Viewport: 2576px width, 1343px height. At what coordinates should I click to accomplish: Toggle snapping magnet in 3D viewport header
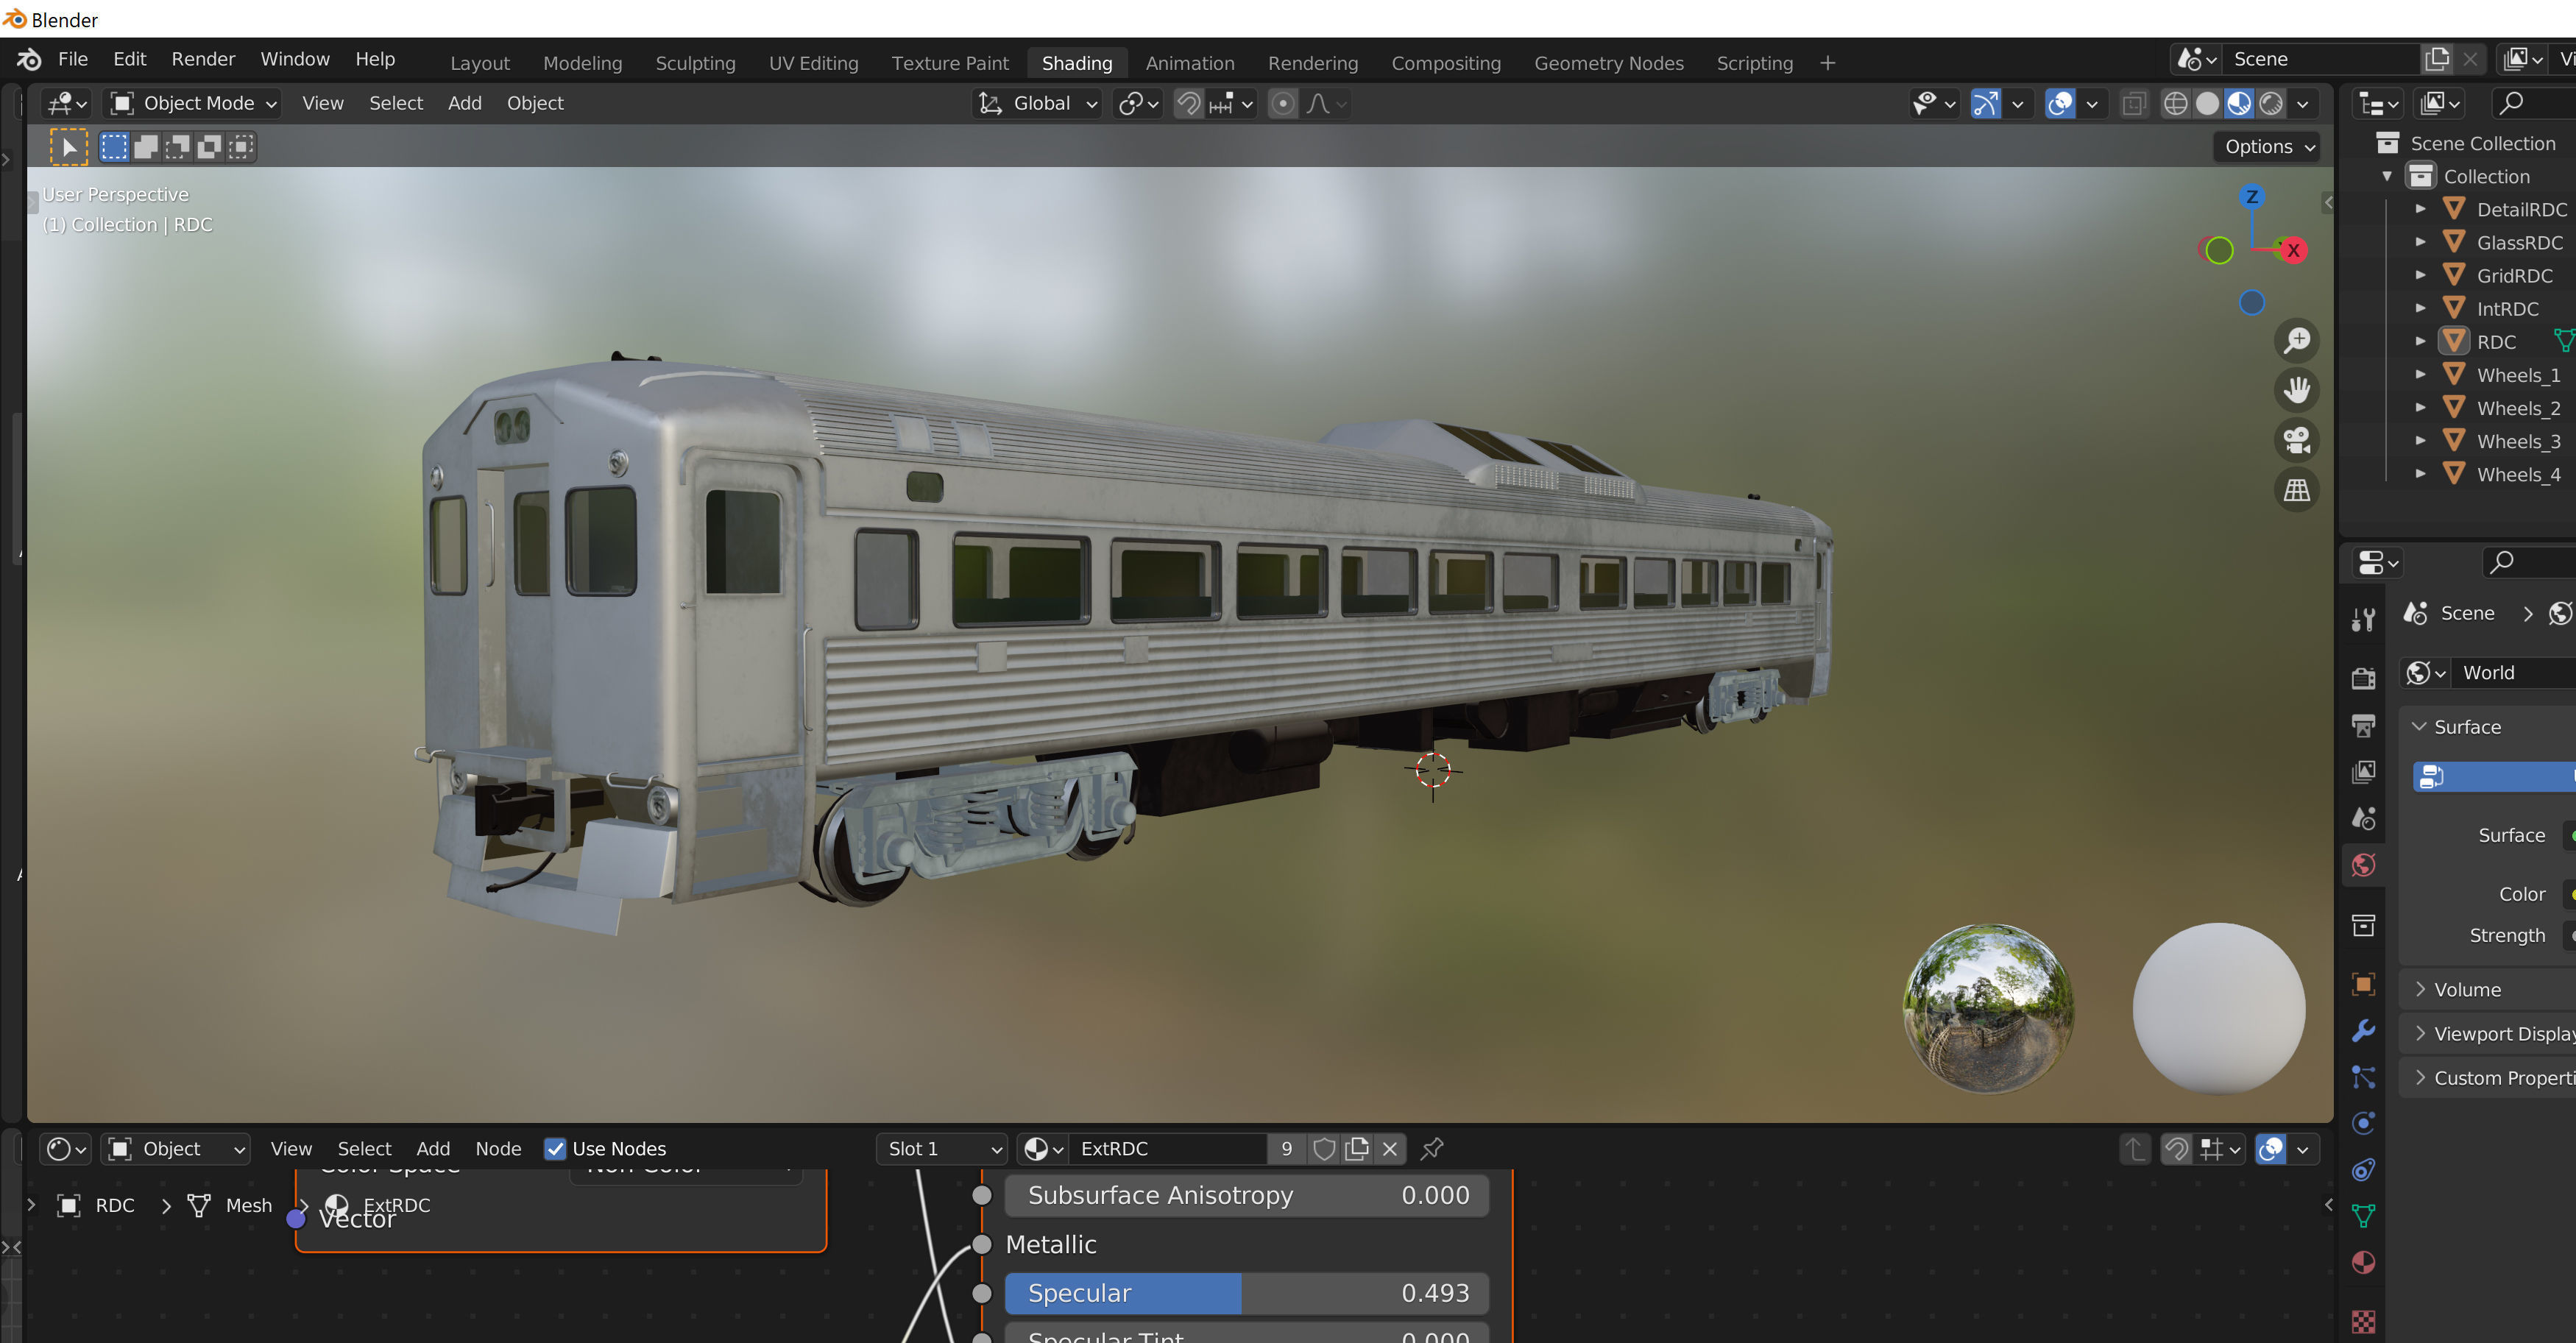1188,103
